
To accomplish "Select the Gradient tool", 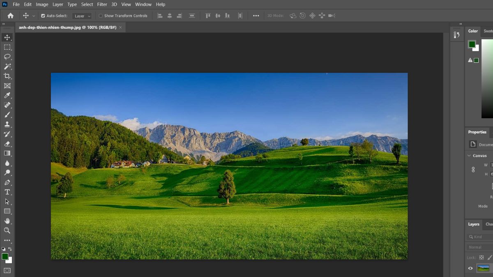I will tap(7, 153).
